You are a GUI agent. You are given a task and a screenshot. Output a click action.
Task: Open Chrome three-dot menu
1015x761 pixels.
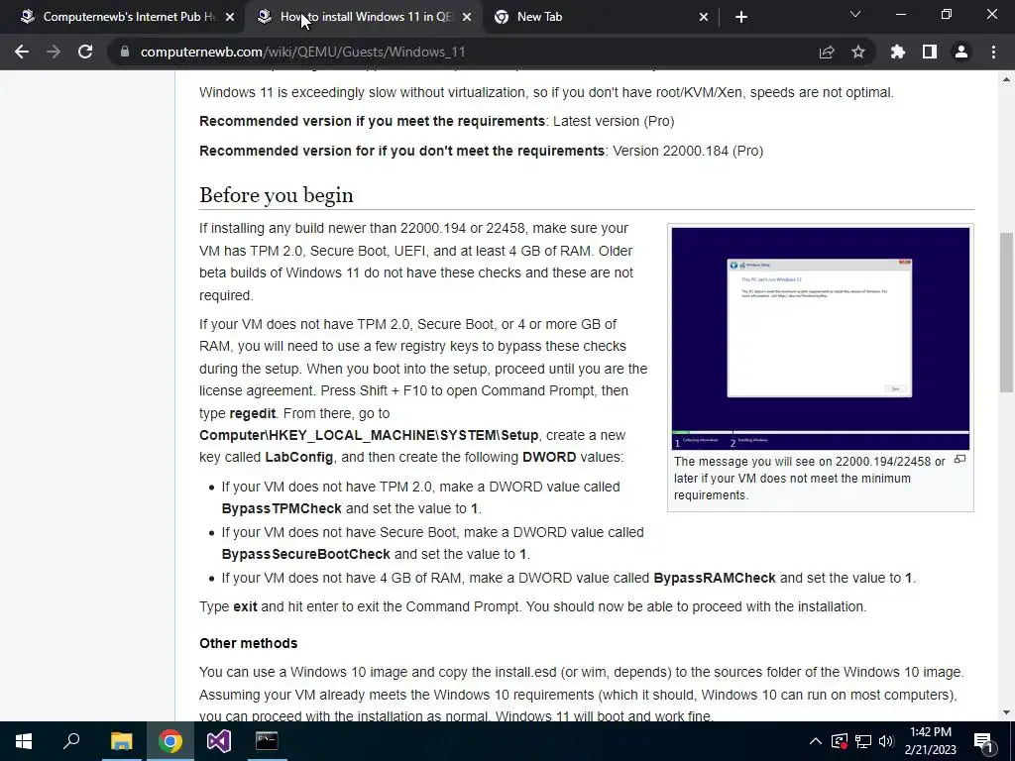[x=993, y=52]
